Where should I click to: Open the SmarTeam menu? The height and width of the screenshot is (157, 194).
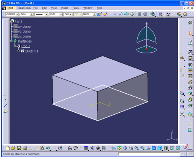pyautogui.click(x=24, y=8)
